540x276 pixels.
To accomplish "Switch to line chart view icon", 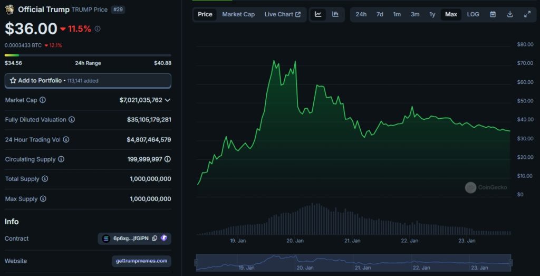I will click(318, 14).
